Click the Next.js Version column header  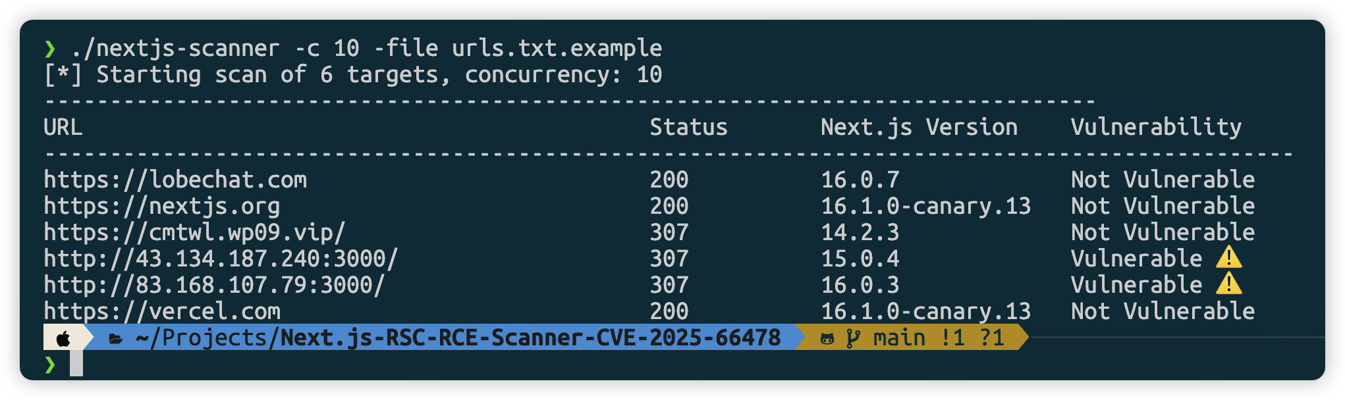pyautogui.click(x=920, y=127)
